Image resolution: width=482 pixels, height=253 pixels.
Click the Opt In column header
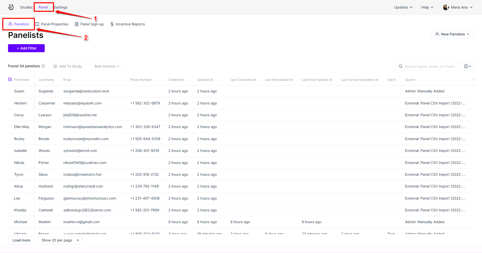392,80
